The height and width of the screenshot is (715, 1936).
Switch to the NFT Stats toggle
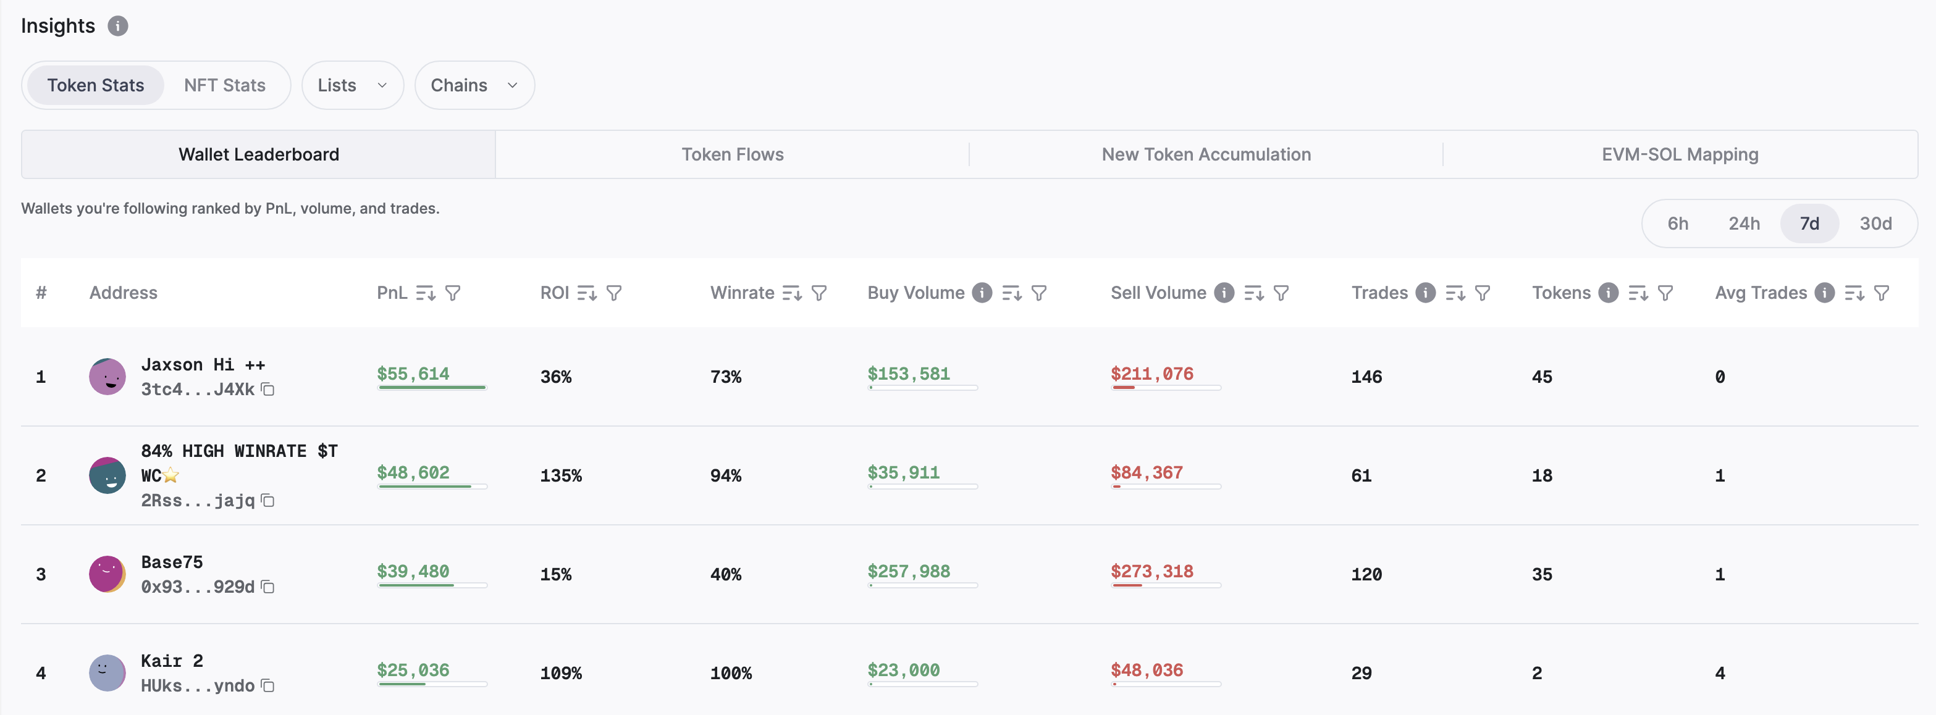(225, 86)
